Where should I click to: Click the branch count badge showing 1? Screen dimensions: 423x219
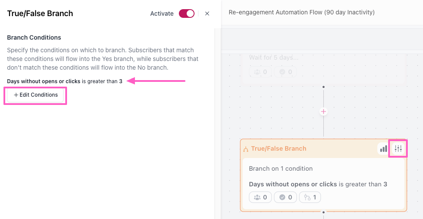pos(310,197)
